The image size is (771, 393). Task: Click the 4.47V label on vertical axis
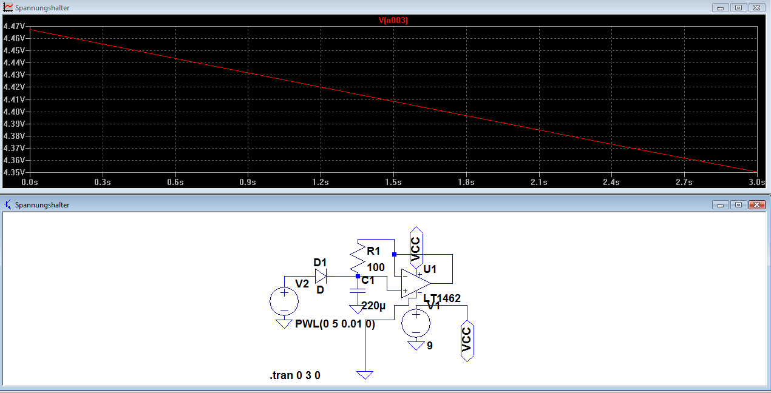[13, 26]
